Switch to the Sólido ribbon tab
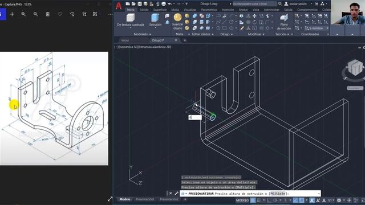 tap(144, 10)
